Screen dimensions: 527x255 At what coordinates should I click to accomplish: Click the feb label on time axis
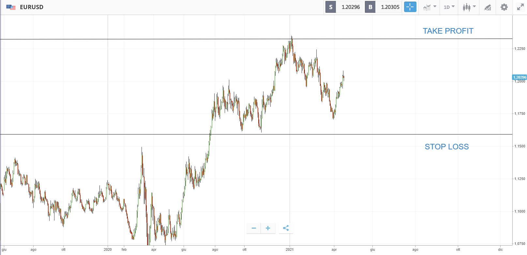(x=124, y=249)
